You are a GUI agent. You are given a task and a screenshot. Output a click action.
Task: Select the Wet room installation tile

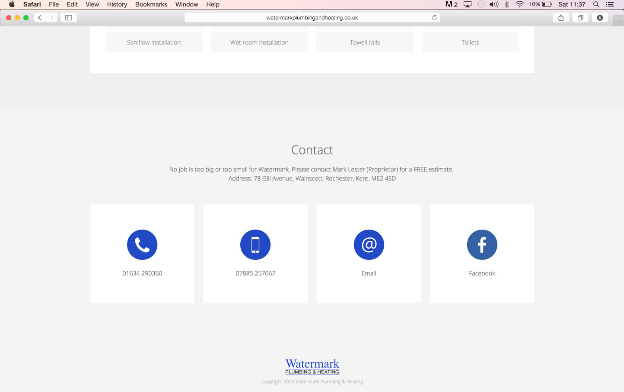(259, 42)
